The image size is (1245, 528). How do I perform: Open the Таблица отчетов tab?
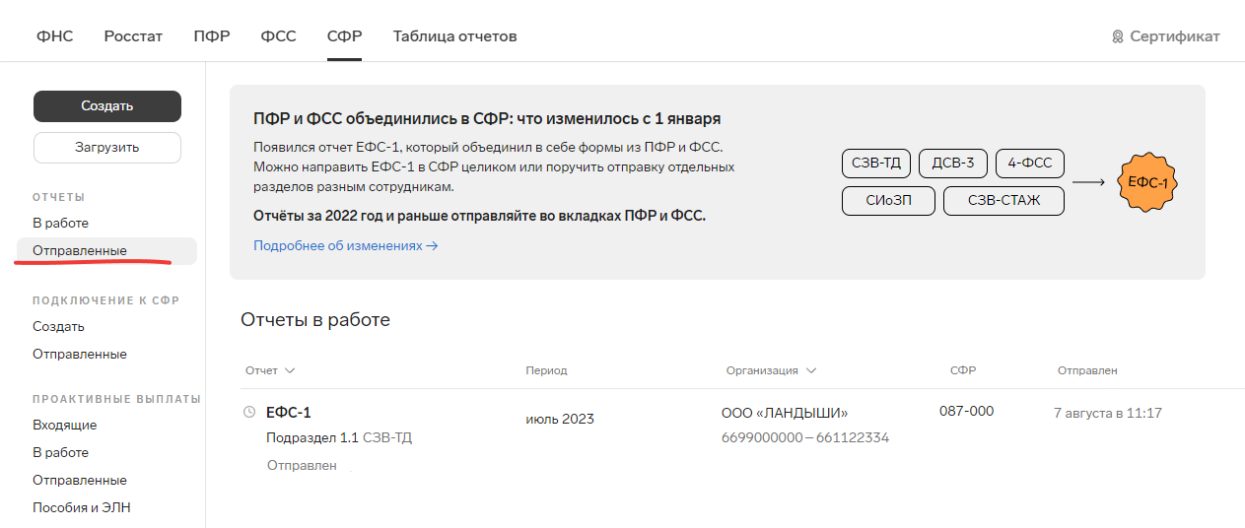[x=454, y=36]
